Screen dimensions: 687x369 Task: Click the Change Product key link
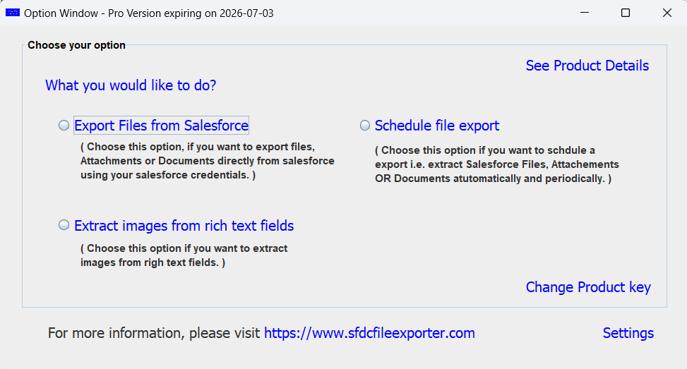click(587, 287)
